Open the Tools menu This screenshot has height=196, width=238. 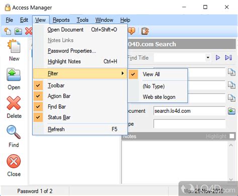click(82, 20)
